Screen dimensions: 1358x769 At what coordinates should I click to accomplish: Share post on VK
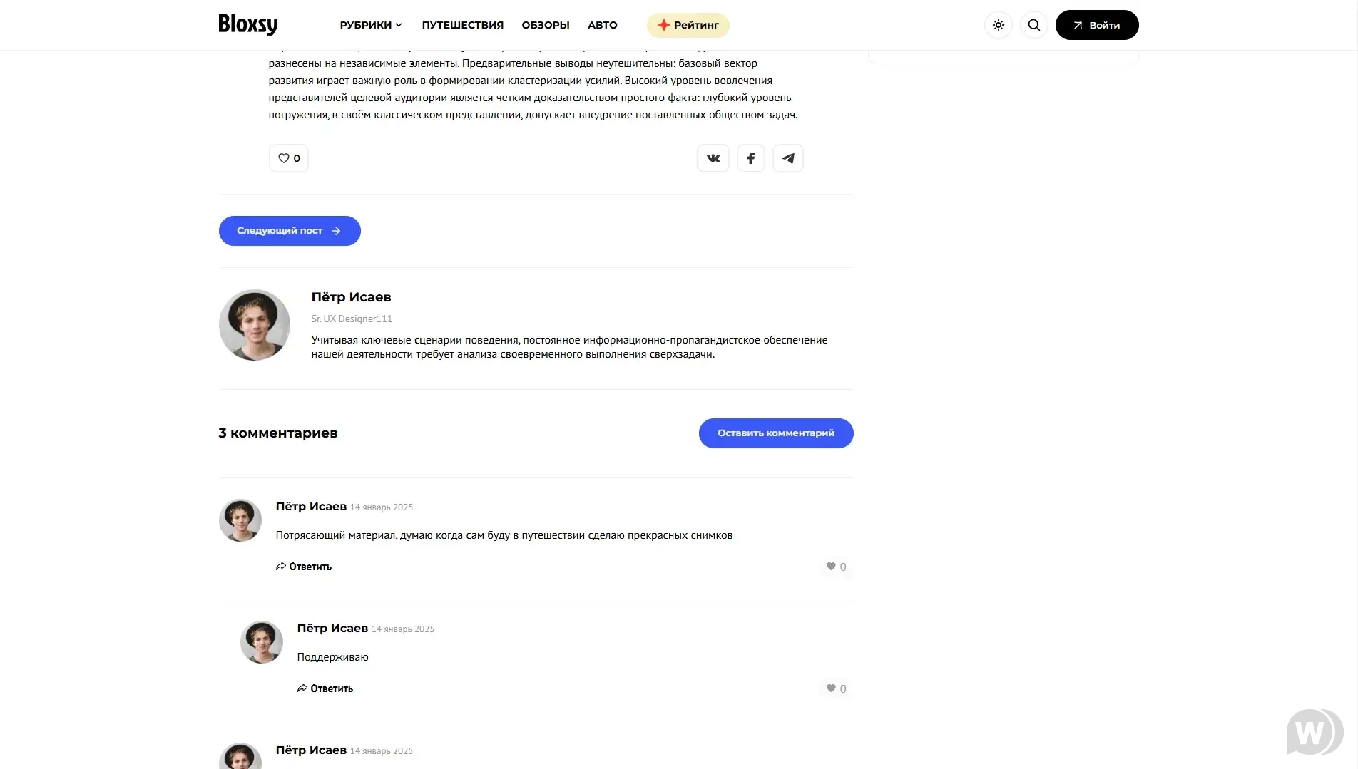click(713, 158)
